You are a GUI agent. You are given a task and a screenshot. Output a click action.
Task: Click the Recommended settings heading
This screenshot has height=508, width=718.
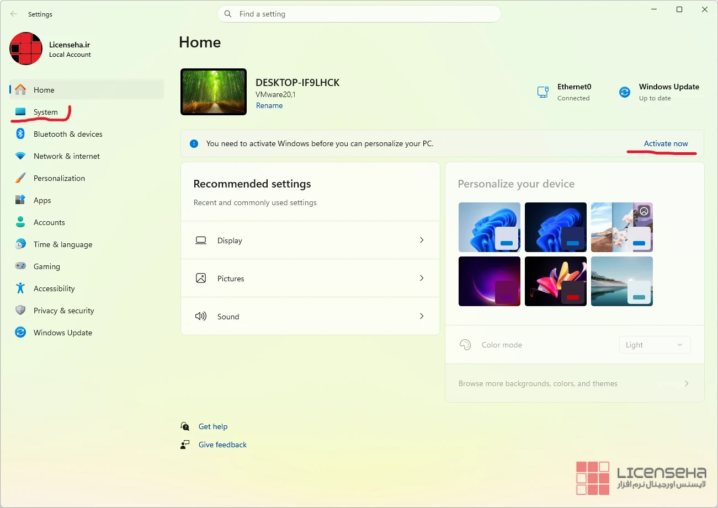pyautogui.click(x=252, y=184)
